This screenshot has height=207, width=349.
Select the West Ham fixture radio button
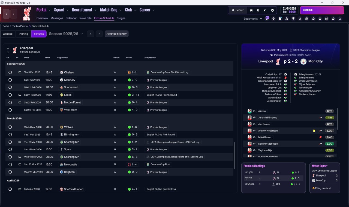coord(10,110)
